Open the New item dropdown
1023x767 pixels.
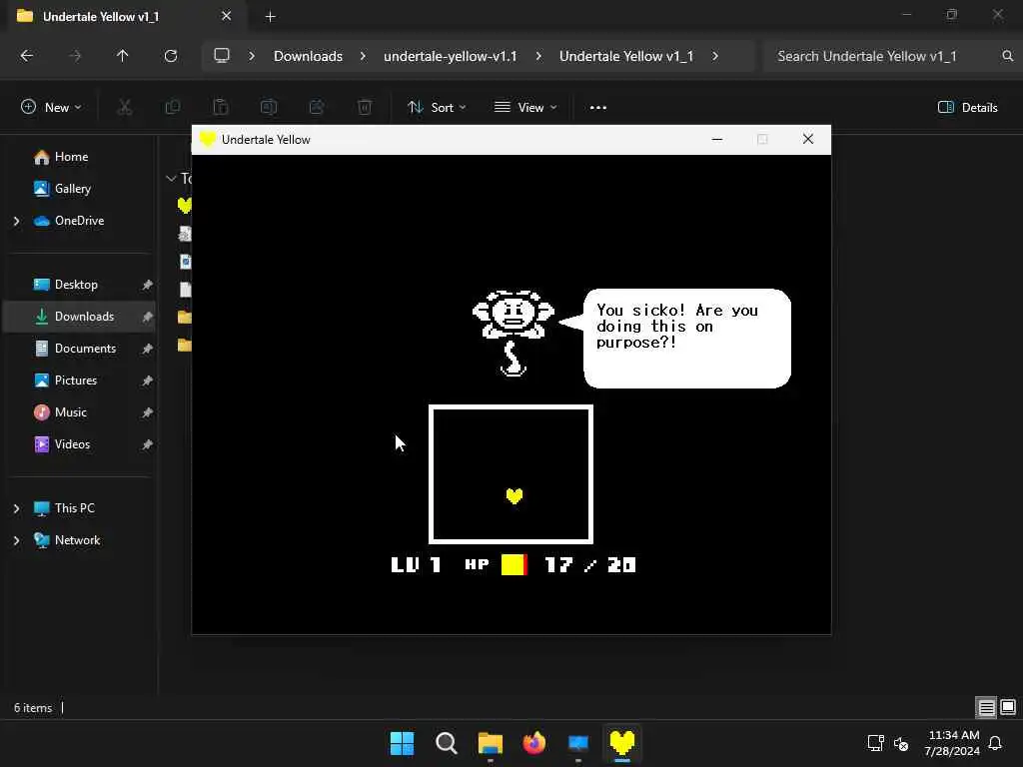51,107
